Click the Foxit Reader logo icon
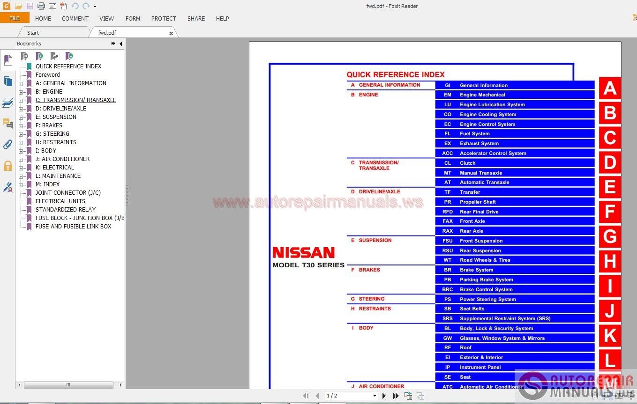Viewport: 637px width, 404px height. pos(7,6)
